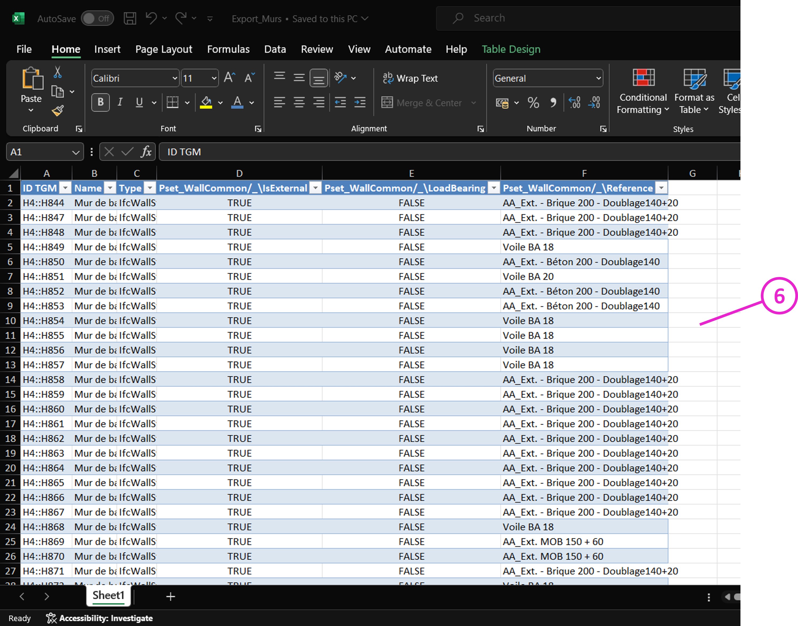Toggle Bold formatting
The width and height of the screenshot is (798, 626).
(x=100, y=102)
